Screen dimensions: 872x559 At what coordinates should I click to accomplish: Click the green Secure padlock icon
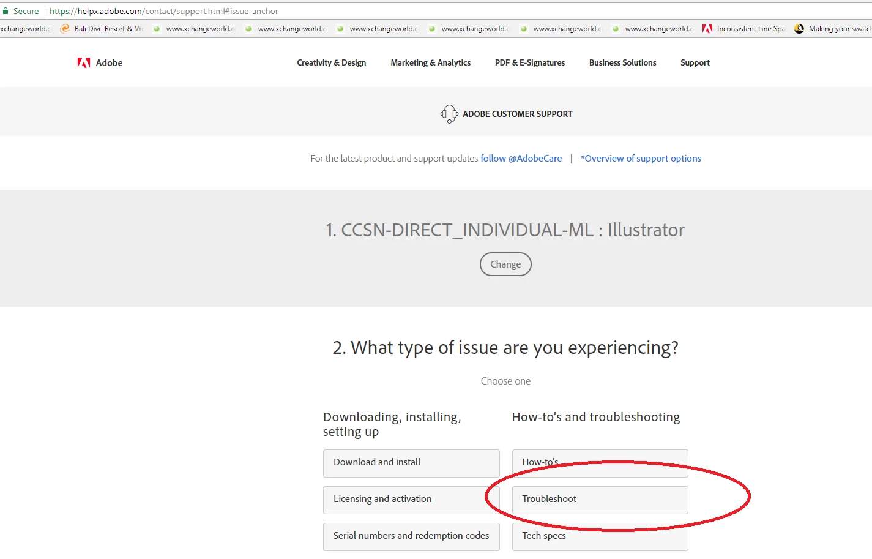(6, 11)
